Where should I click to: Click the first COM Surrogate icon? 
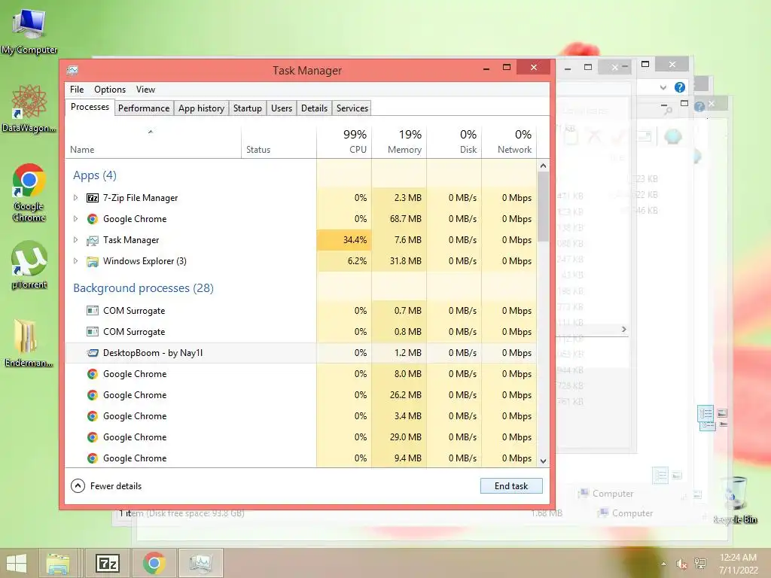[93, 311]
